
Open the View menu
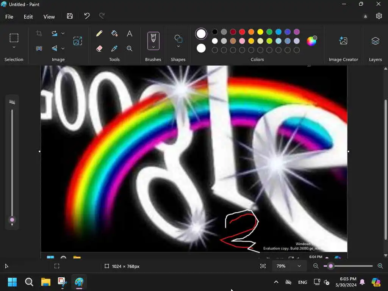pos(49,17)
